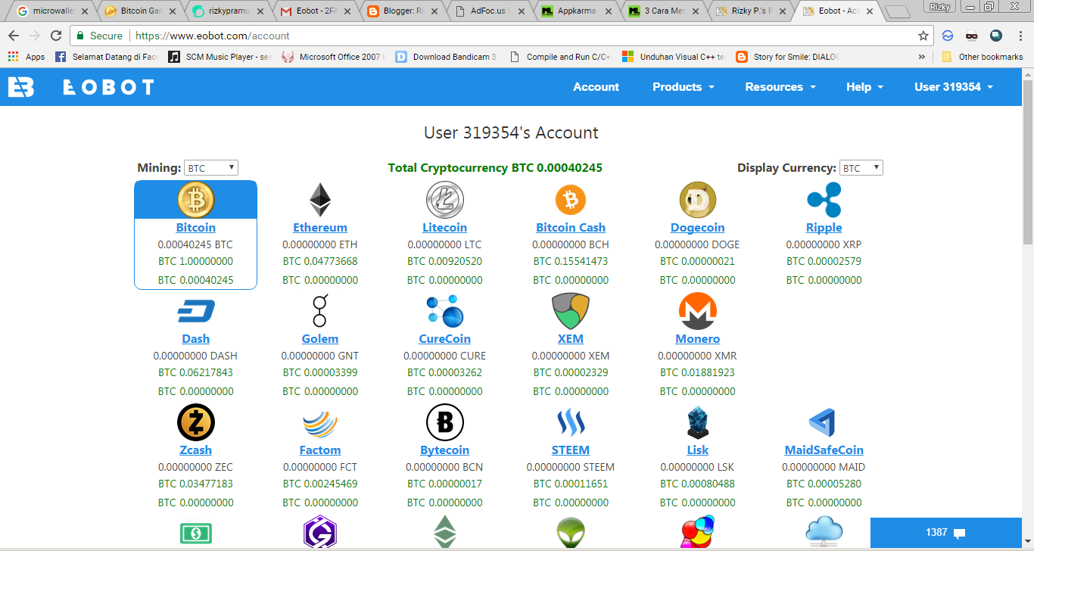Open the Litecoin link

445,227
